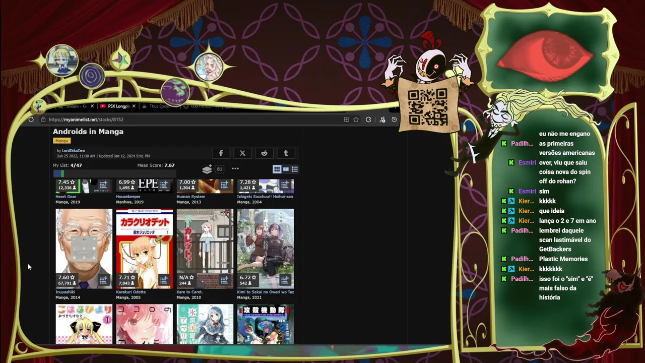Reload the page in the browser
The image size is (645, 363).
coord(31,119)
